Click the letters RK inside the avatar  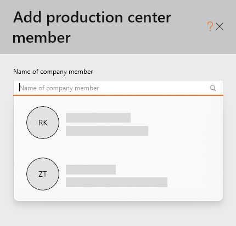click(43, 123)
